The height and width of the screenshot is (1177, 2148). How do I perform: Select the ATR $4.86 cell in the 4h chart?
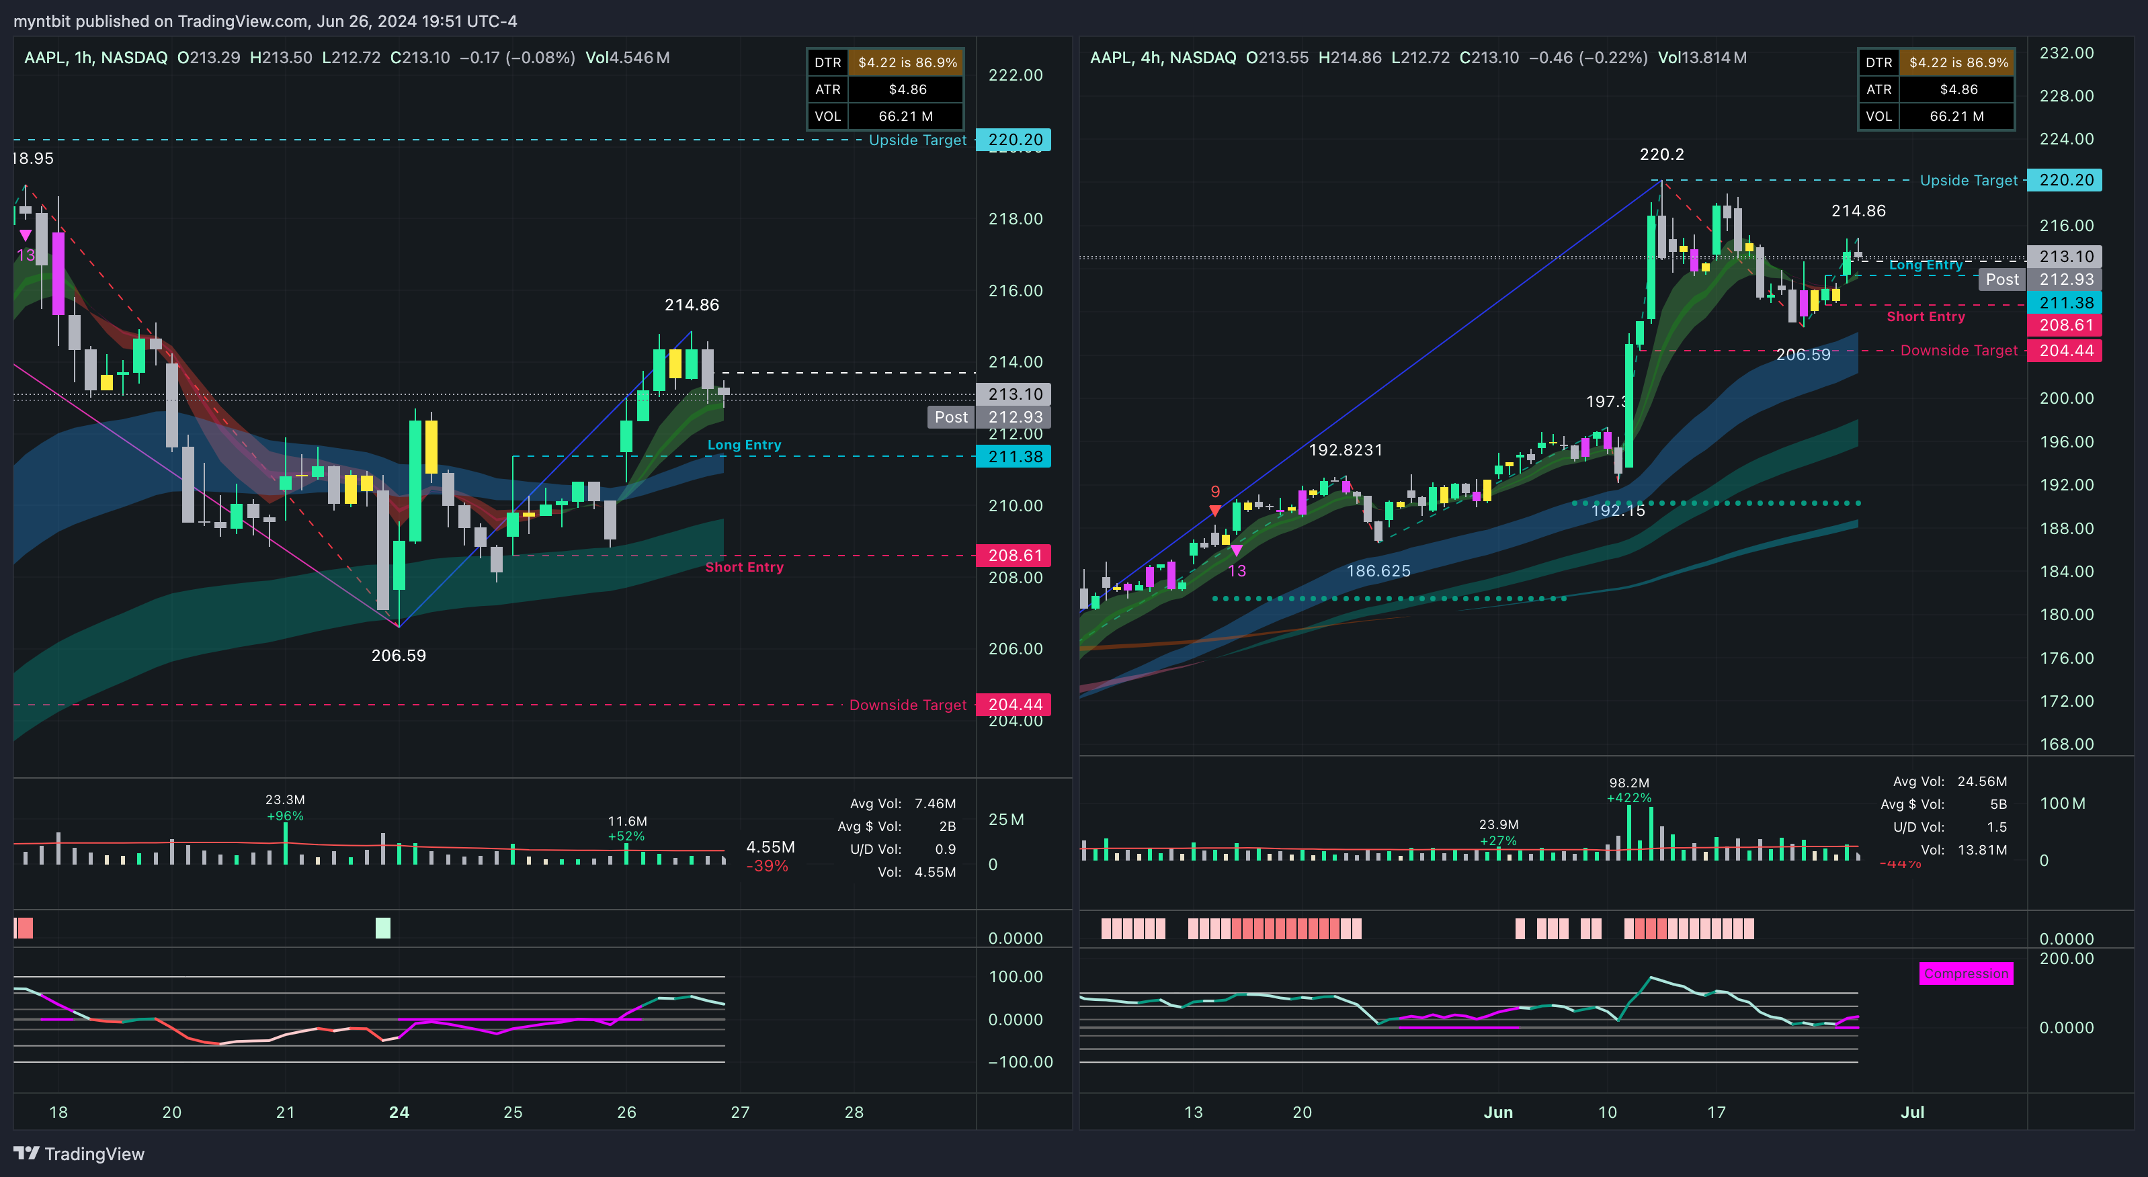point(1958,89)
